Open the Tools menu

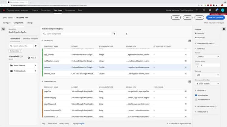click(x=80, y=10)
